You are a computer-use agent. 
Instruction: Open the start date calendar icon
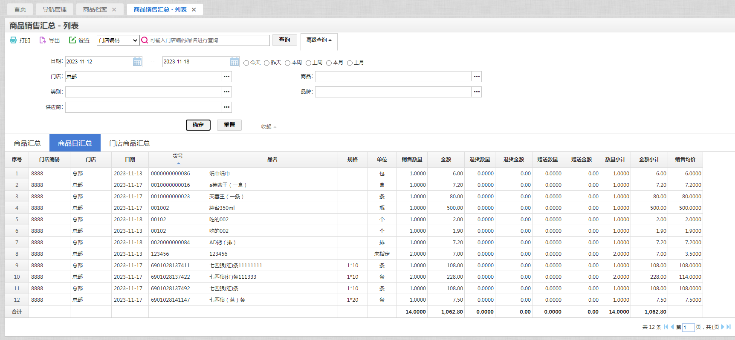point(137,62)
